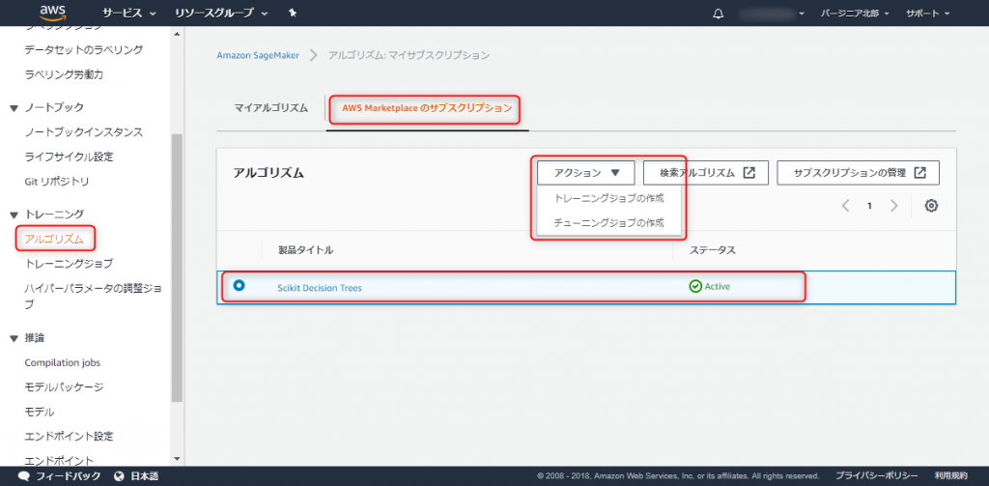Open モデルパッケージ in sidebar

tap(65, 386)
